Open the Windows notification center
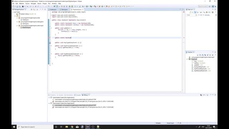229x129 pixels. tap(214, 127)
